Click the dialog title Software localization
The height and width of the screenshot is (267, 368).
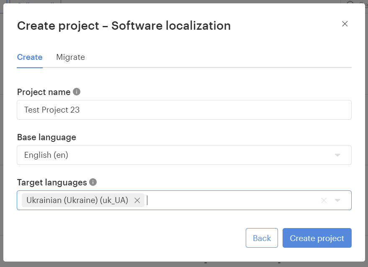[171, 26]
